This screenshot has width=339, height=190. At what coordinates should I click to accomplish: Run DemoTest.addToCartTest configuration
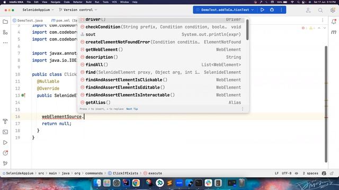click(x=262, y=10)
